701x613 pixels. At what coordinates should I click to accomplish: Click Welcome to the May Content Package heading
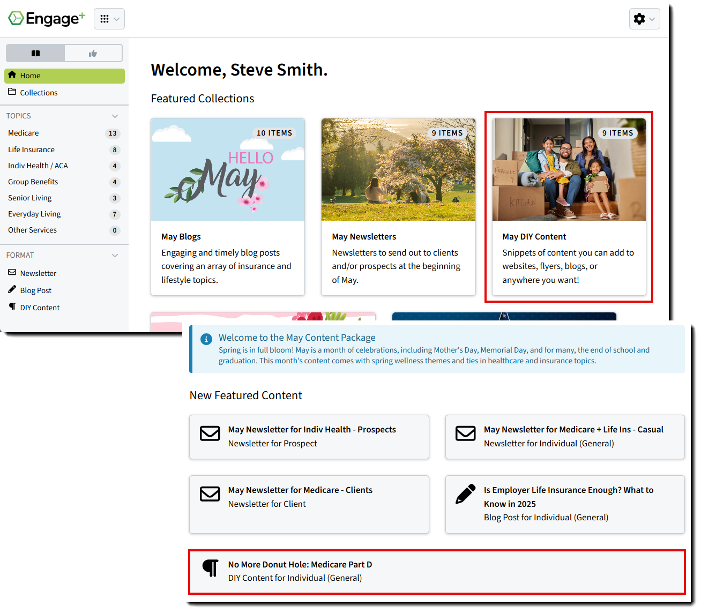tap(297, 338)
